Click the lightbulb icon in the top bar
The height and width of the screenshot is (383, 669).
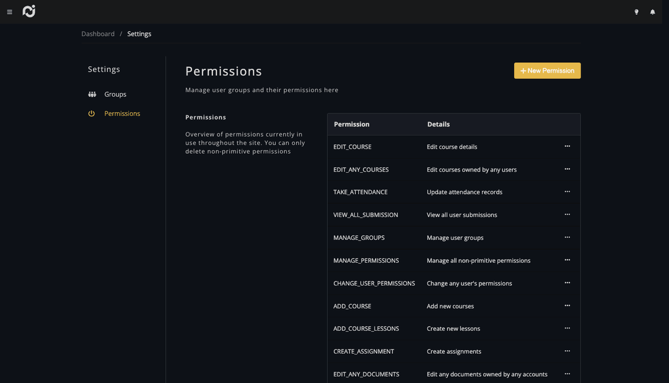coord(636,12)
